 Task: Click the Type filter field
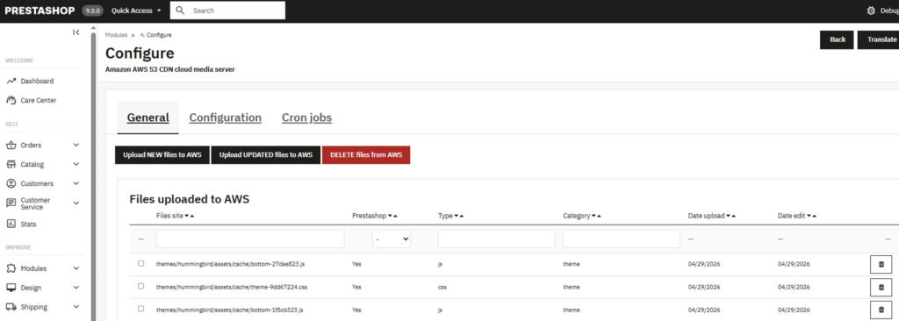[x=497, y=239]
